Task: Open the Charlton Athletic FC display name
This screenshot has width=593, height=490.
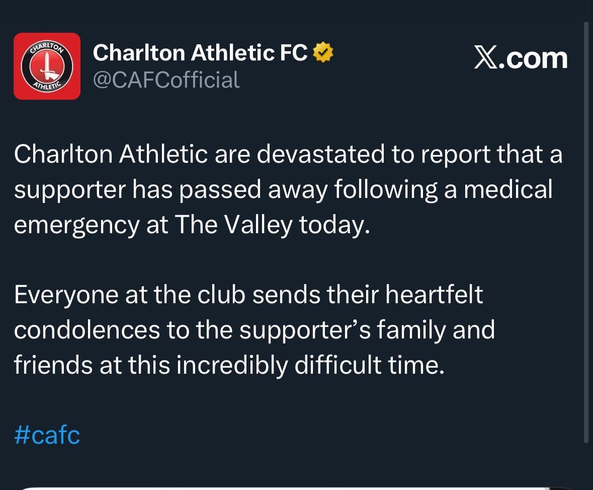Action: pos(200,53)
